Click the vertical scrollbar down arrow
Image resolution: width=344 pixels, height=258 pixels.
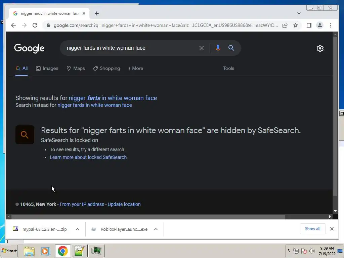[335, 211]
